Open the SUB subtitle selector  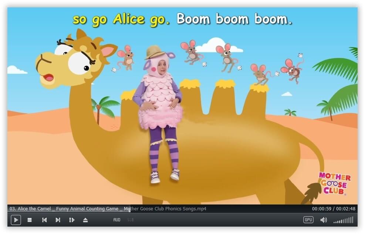(x=131, y=220)
